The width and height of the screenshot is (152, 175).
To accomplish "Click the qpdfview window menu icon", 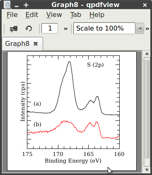I will (x=8, y=5).
